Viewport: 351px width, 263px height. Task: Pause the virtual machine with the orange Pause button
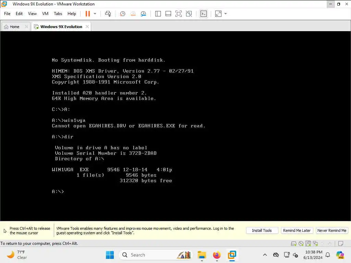click(x=87, y=14)
